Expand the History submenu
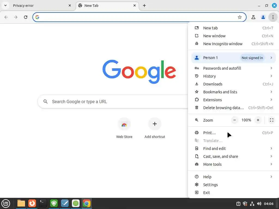 [x=233, y=76]
